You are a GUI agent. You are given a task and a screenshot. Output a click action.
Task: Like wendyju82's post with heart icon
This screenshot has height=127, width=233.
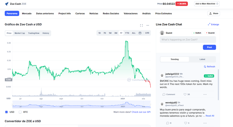point(185,123)
